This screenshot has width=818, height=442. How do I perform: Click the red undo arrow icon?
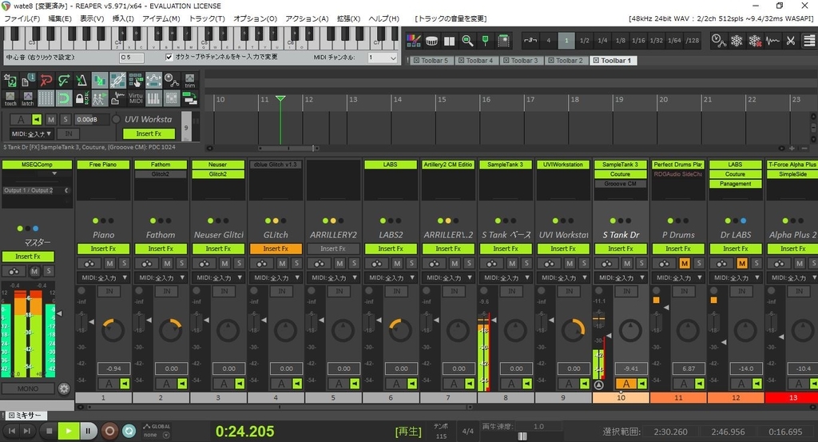(x=46, y=81)
